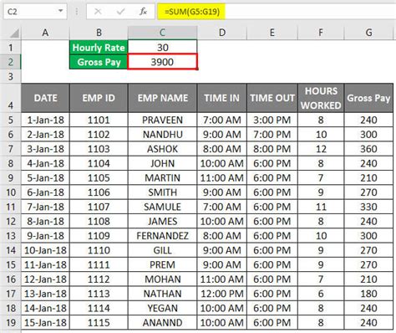396x333 pixels.
Task: Select employee ID cell 1110
Action: point(99,250)
